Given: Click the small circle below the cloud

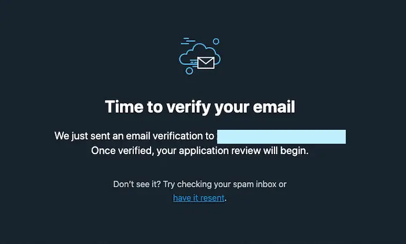Looking at the screenshot, I should [189, 71].
